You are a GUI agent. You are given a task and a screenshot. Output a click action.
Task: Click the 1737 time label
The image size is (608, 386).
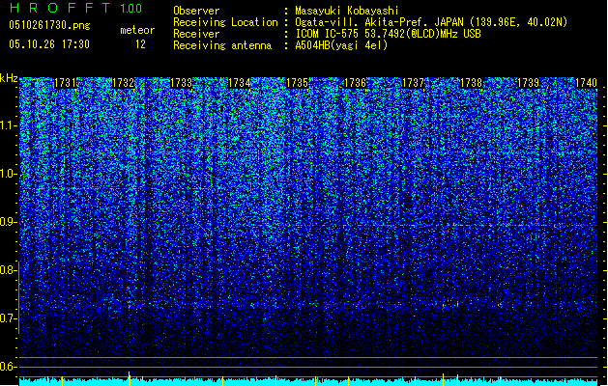(413, 83)
